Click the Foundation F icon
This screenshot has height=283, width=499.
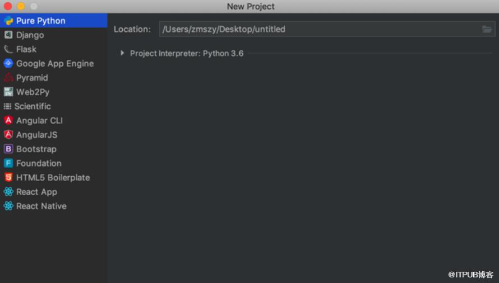click(8, 163)
